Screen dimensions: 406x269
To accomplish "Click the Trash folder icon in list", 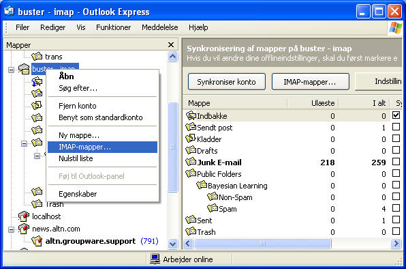I will click(x=191, y=231).
